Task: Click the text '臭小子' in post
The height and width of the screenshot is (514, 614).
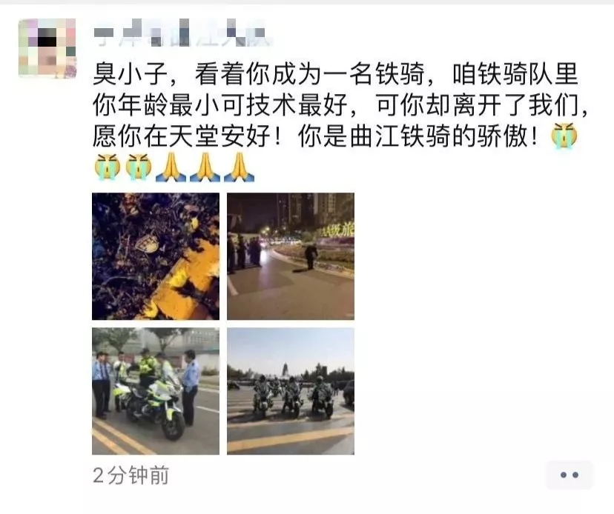Action: click(x=131, y=74)
